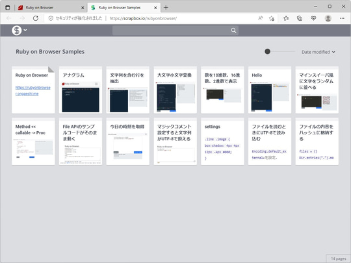
Task: Click the Scrapbox search magnifier icon
Action: click(x=233, y=31)
